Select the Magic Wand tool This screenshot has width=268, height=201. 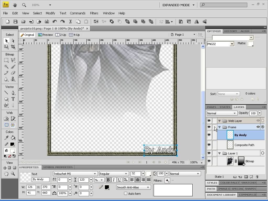(6, 66)
